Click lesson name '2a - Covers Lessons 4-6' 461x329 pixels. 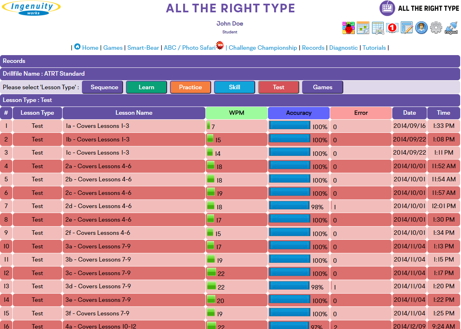click(x=98, y=166)
